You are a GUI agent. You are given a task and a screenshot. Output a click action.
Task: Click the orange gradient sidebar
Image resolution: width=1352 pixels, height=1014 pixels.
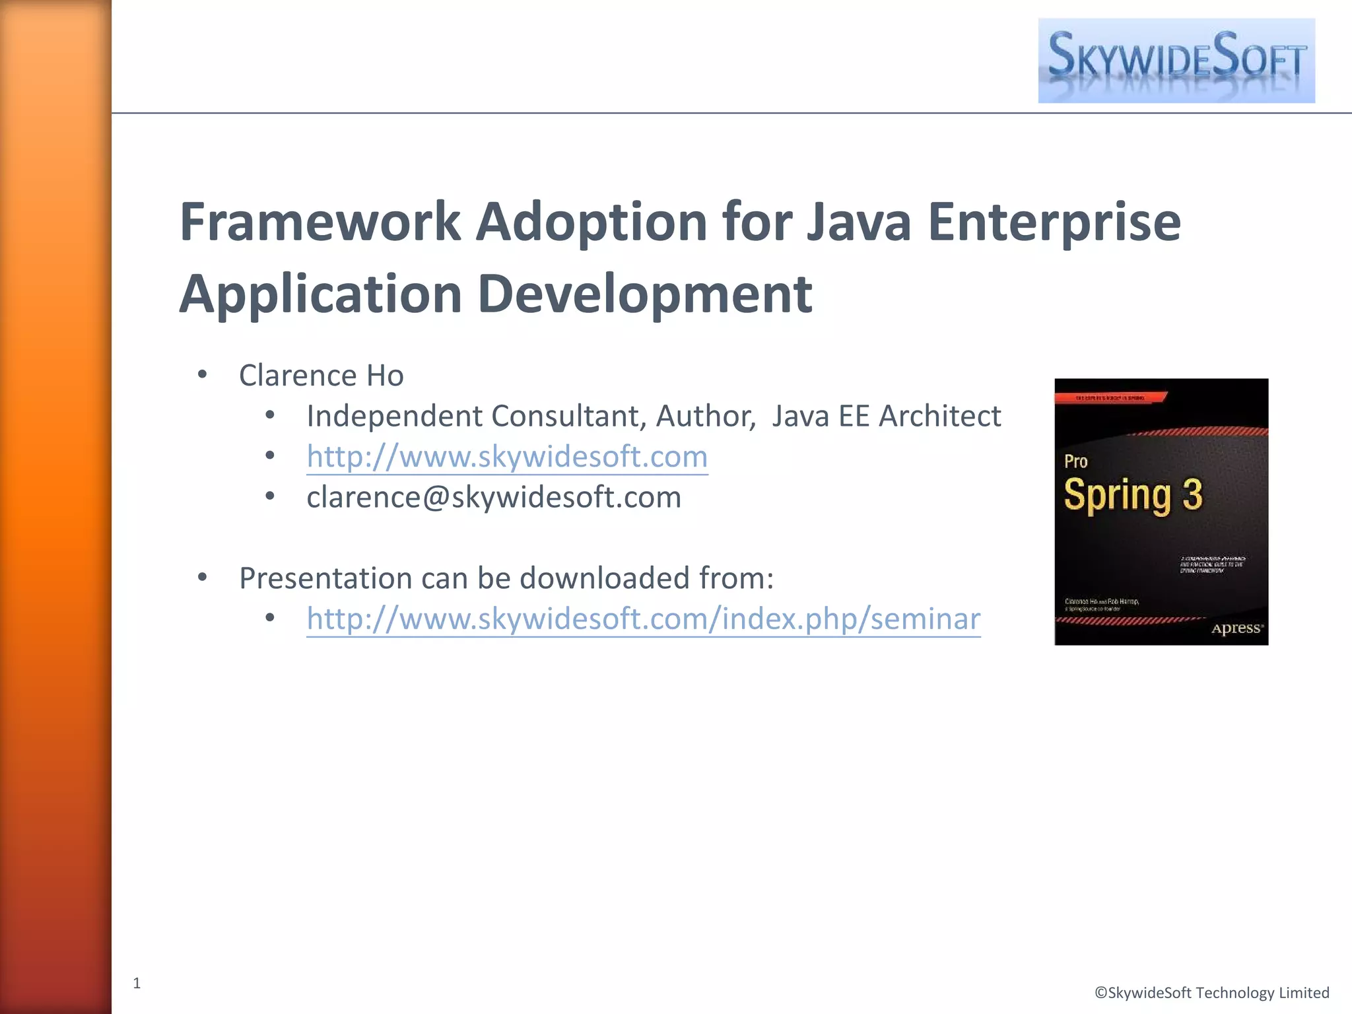click(x=55, y=507)
